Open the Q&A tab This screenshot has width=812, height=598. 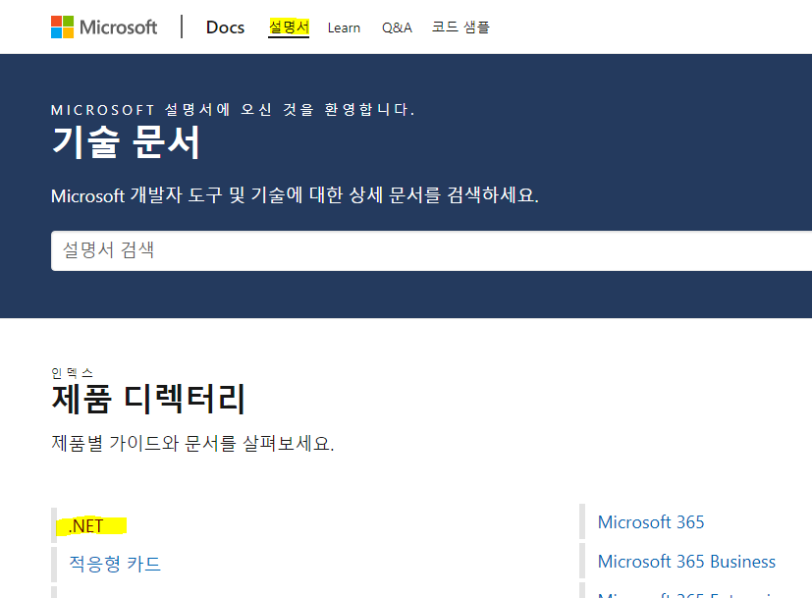coord(398,27)
